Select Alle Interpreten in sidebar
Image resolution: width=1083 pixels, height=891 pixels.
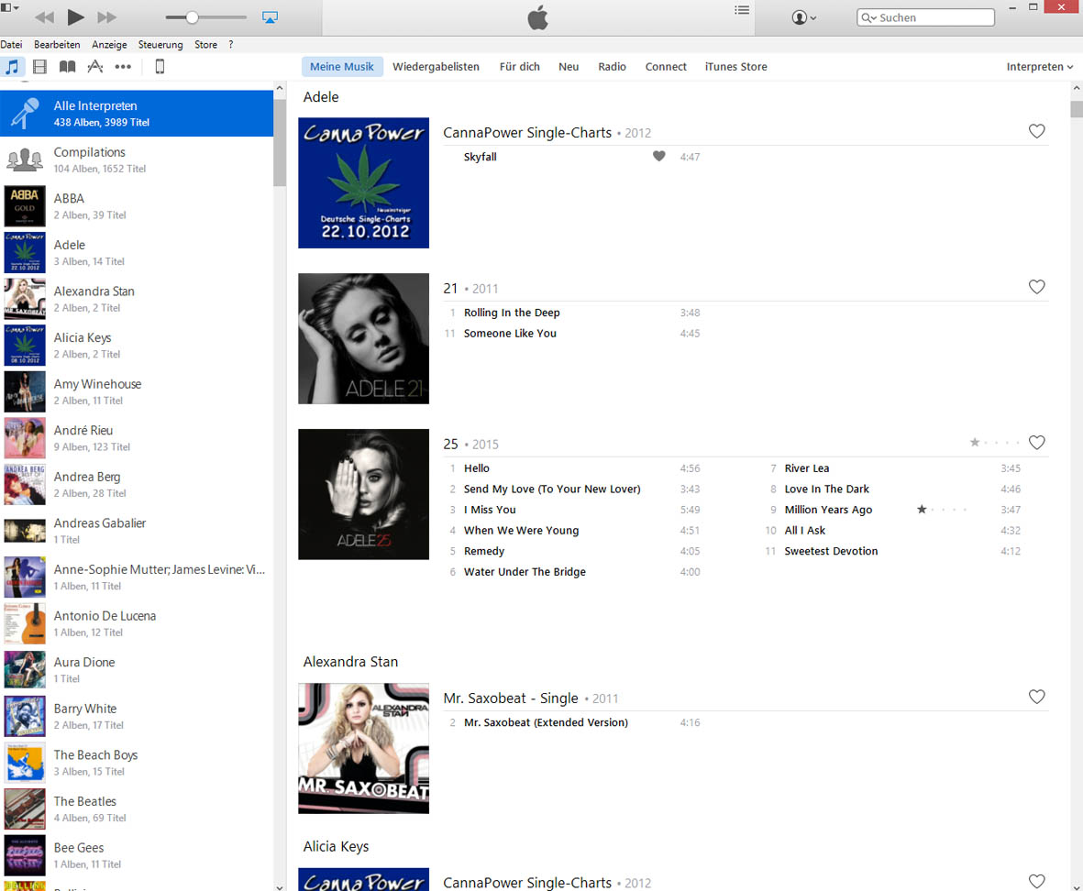coord(137,113)
